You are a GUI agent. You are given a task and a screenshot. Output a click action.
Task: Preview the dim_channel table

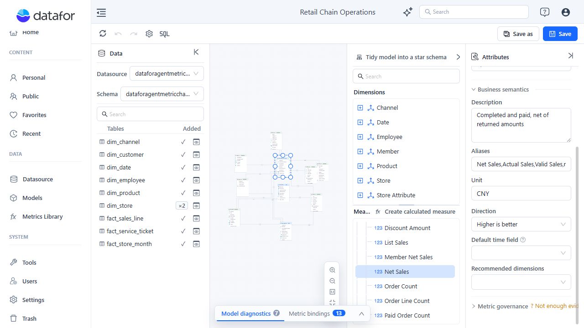(196, 142)
